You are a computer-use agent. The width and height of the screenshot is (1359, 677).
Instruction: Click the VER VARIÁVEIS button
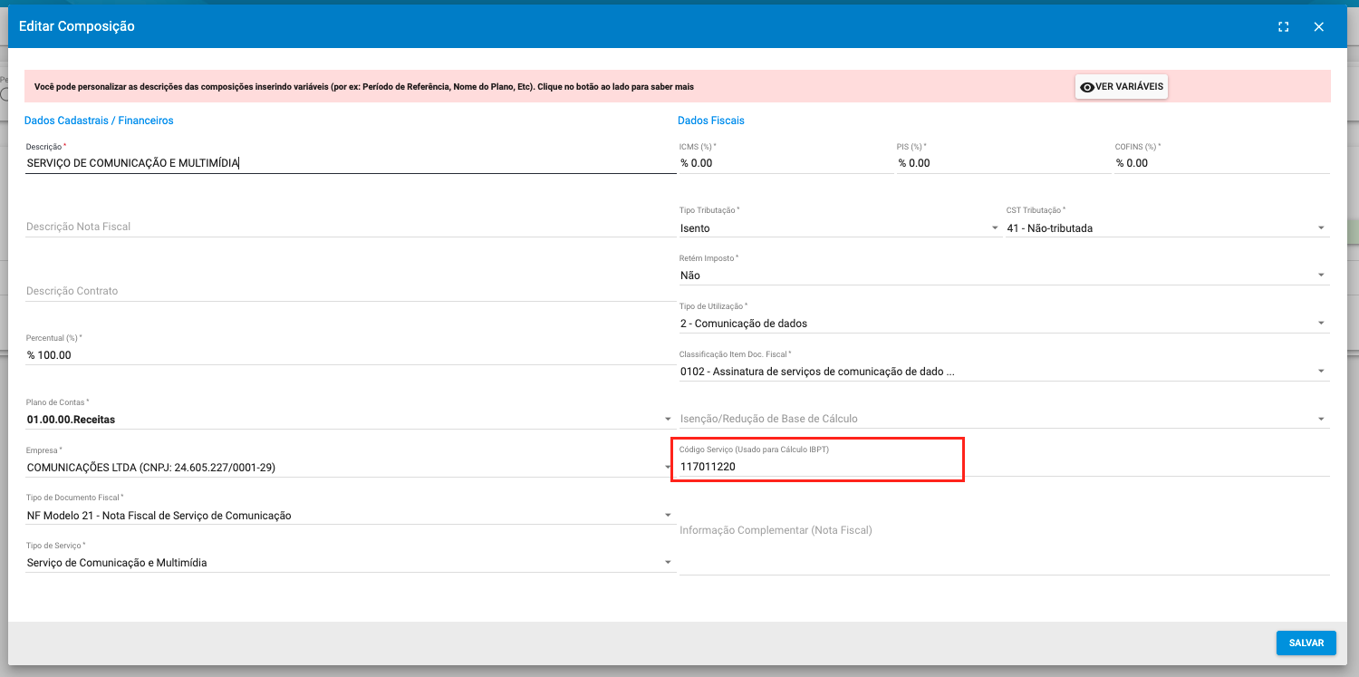pos(1122,87)
